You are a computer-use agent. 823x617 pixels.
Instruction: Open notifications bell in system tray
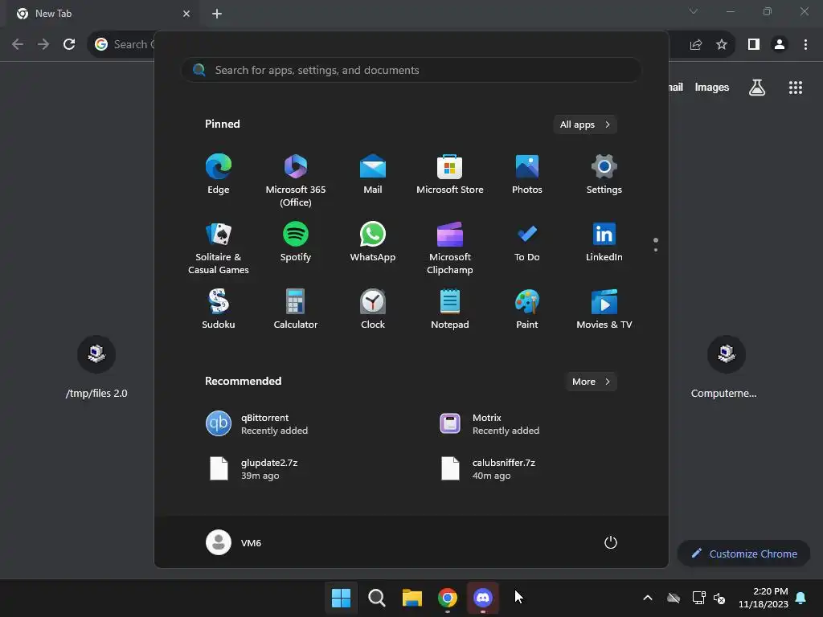(801, 598)
